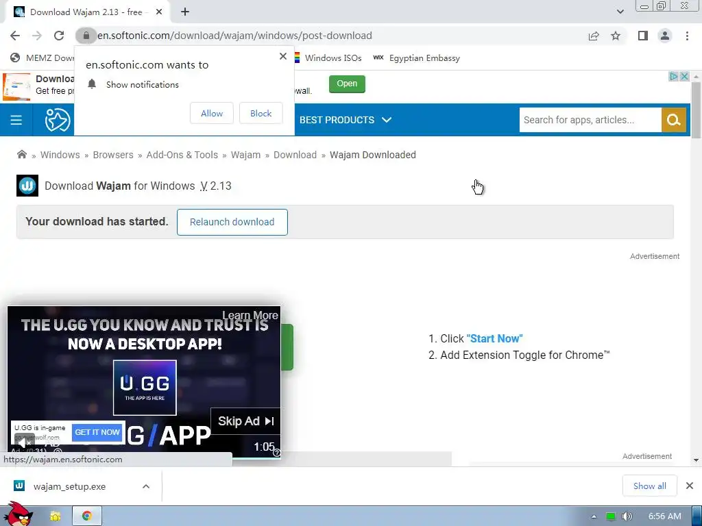
Task: Open the Download breadcrumb link
Action: (295, 155)
